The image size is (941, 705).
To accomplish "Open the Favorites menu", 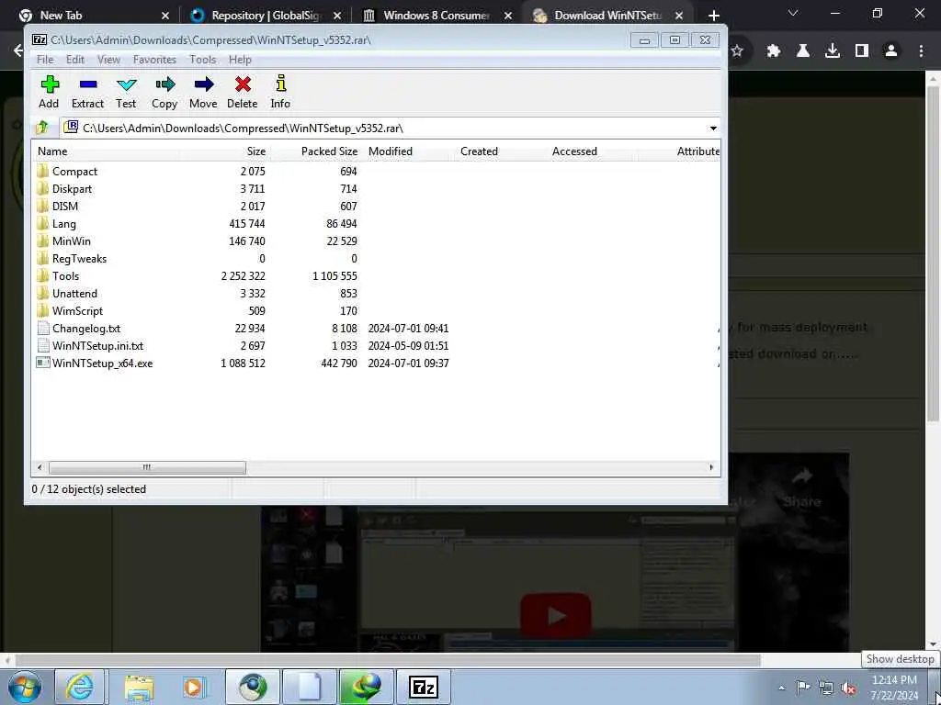I will [154, 60].
